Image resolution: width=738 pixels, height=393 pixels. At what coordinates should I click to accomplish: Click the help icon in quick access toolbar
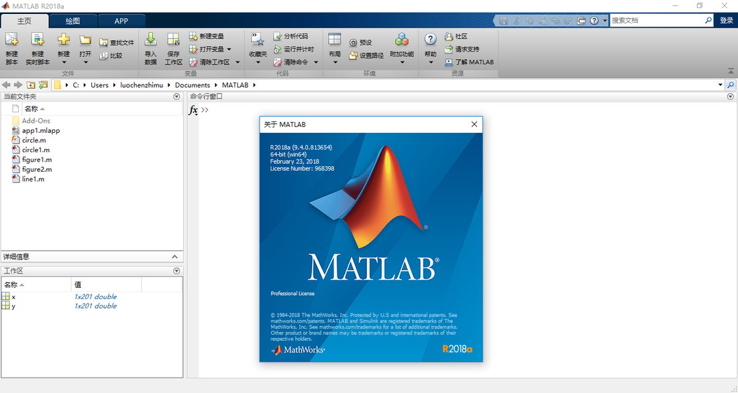[594, 21]
